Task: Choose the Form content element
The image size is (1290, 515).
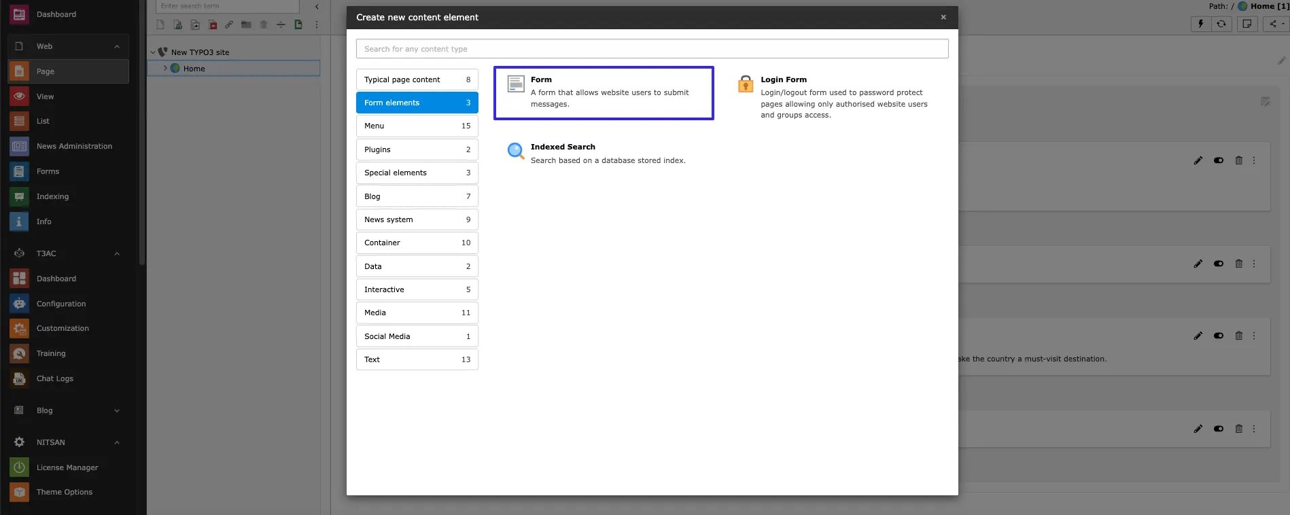Action: click(604, 92)
